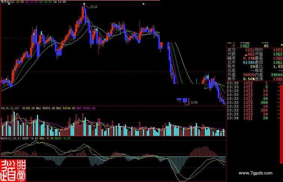
Task: Click the 外盘 36820 value
Action: coord(249,75)
